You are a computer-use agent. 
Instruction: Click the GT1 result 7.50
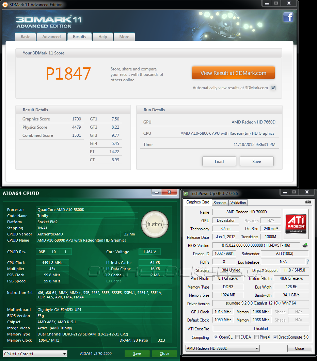(115, 119)
